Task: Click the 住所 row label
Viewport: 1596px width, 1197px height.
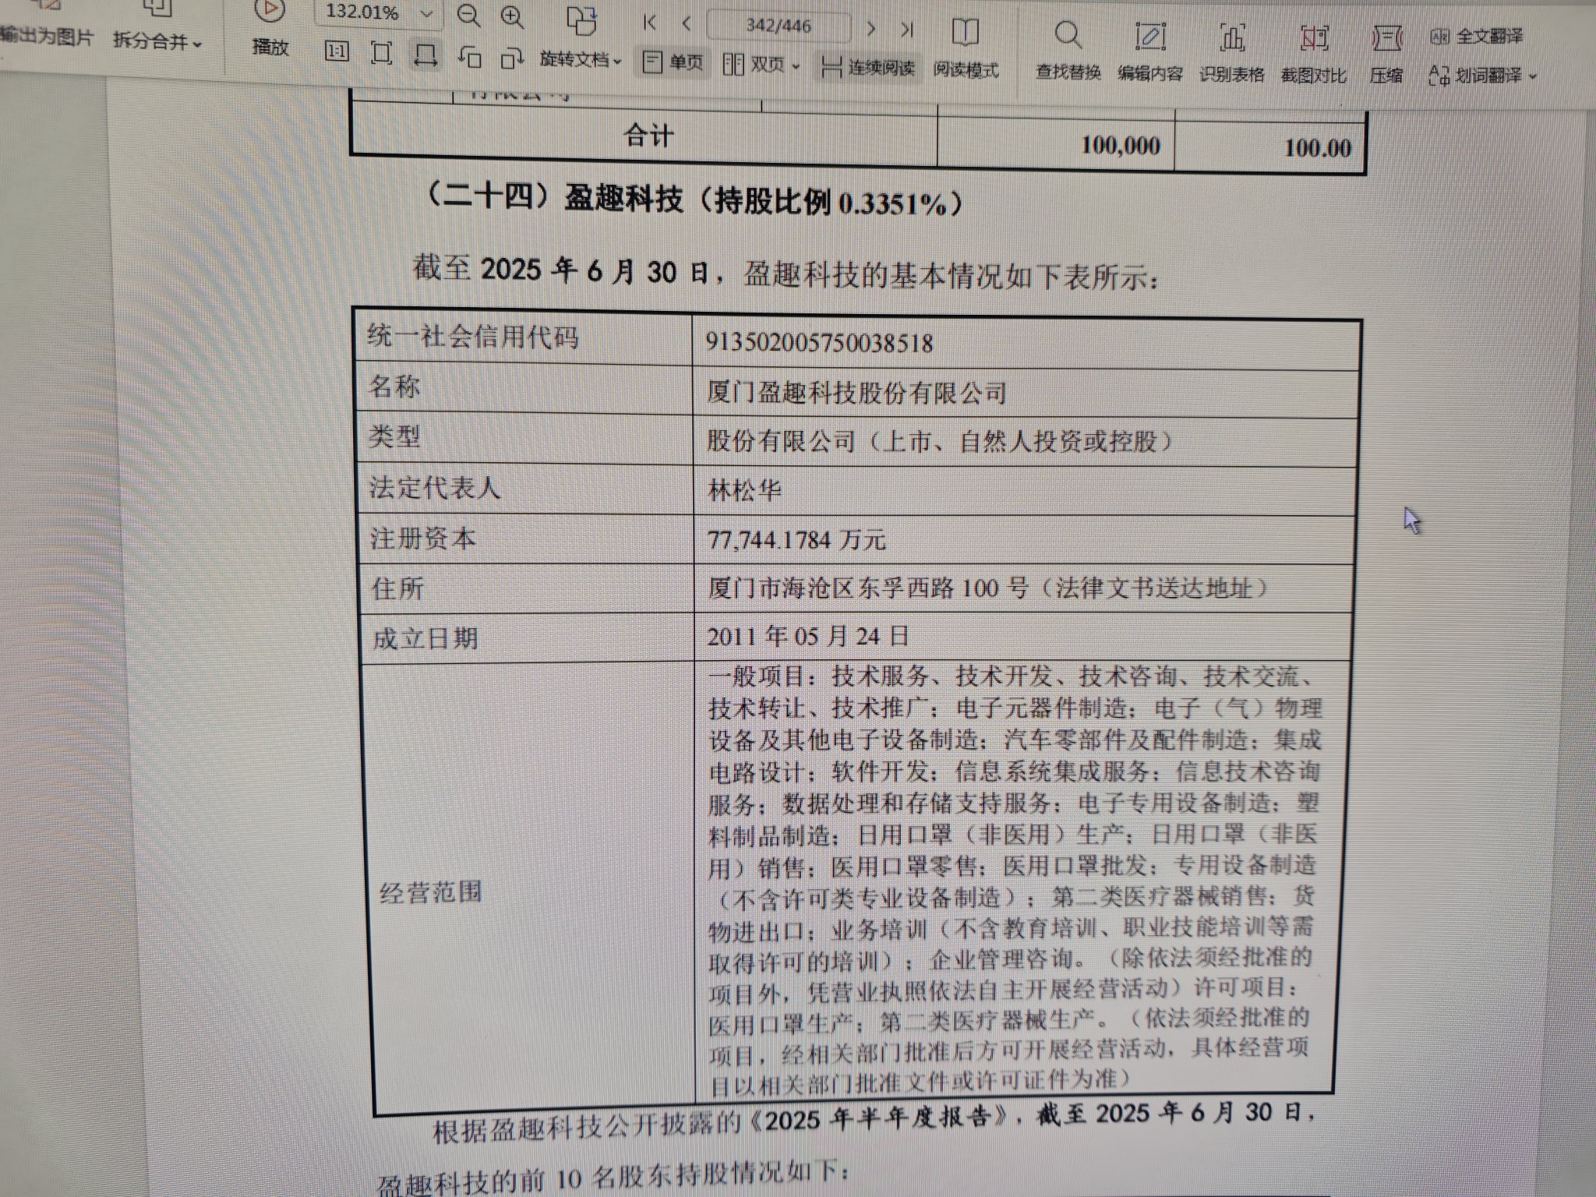Action: [397, 588]
